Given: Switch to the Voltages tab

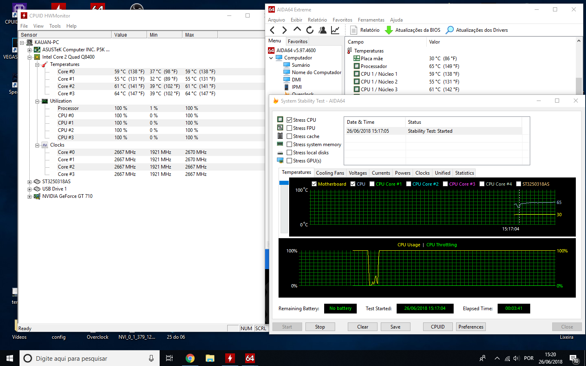Looking at the screenshot, I should point(358,173).
